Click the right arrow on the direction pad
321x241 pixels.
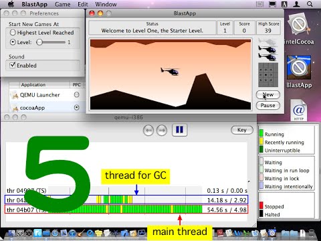271,75
